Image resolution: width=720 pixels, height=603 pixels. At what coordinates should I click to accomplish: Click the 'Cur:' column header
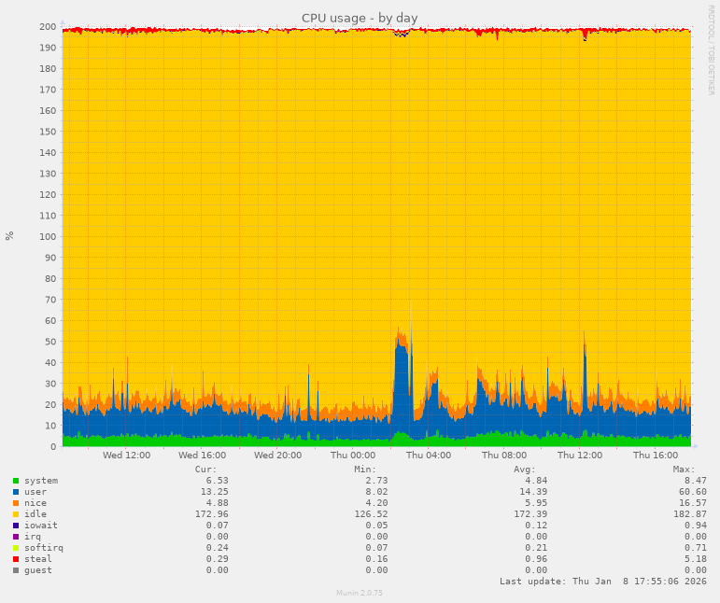tap(205, 470)
